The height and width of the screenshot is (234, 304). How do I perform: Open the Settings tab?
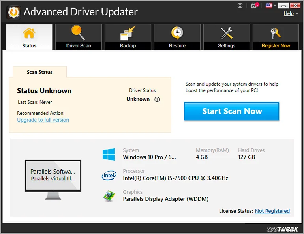pyautogui.click(x=227, y=37)
